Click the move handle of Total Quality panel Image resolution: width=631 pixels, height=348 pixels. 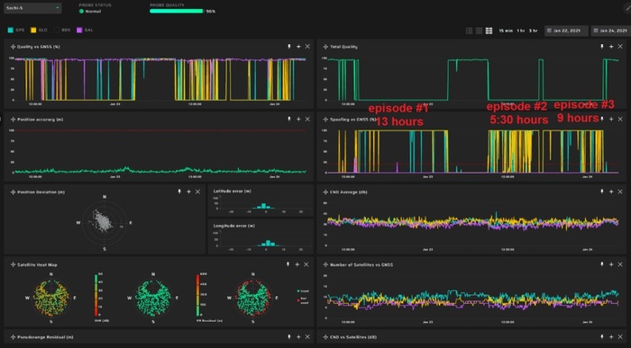[325, 47]
